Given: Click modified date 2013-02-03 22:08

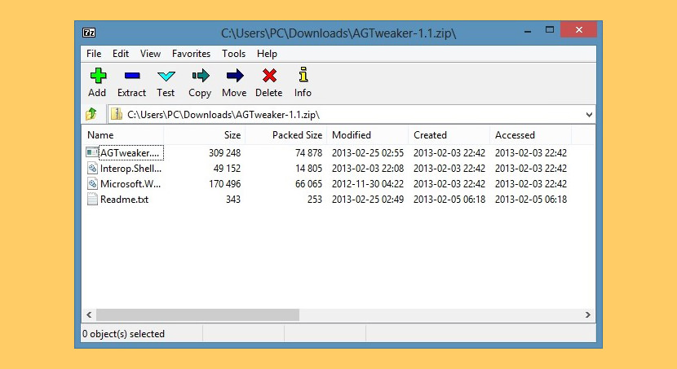Looking at the screenshot, I should point(368,168).
